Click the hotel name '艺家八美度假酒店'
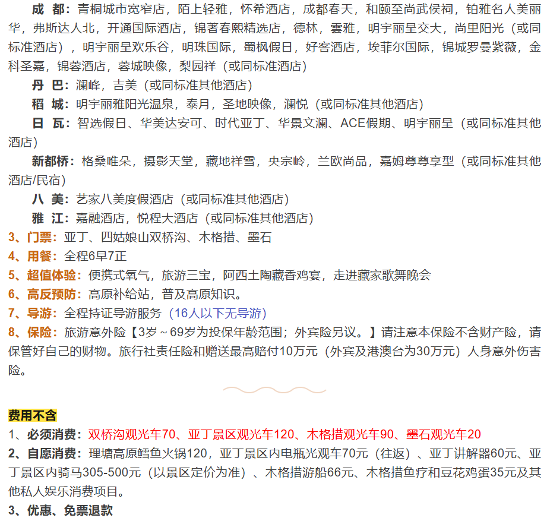 (125, 199)
